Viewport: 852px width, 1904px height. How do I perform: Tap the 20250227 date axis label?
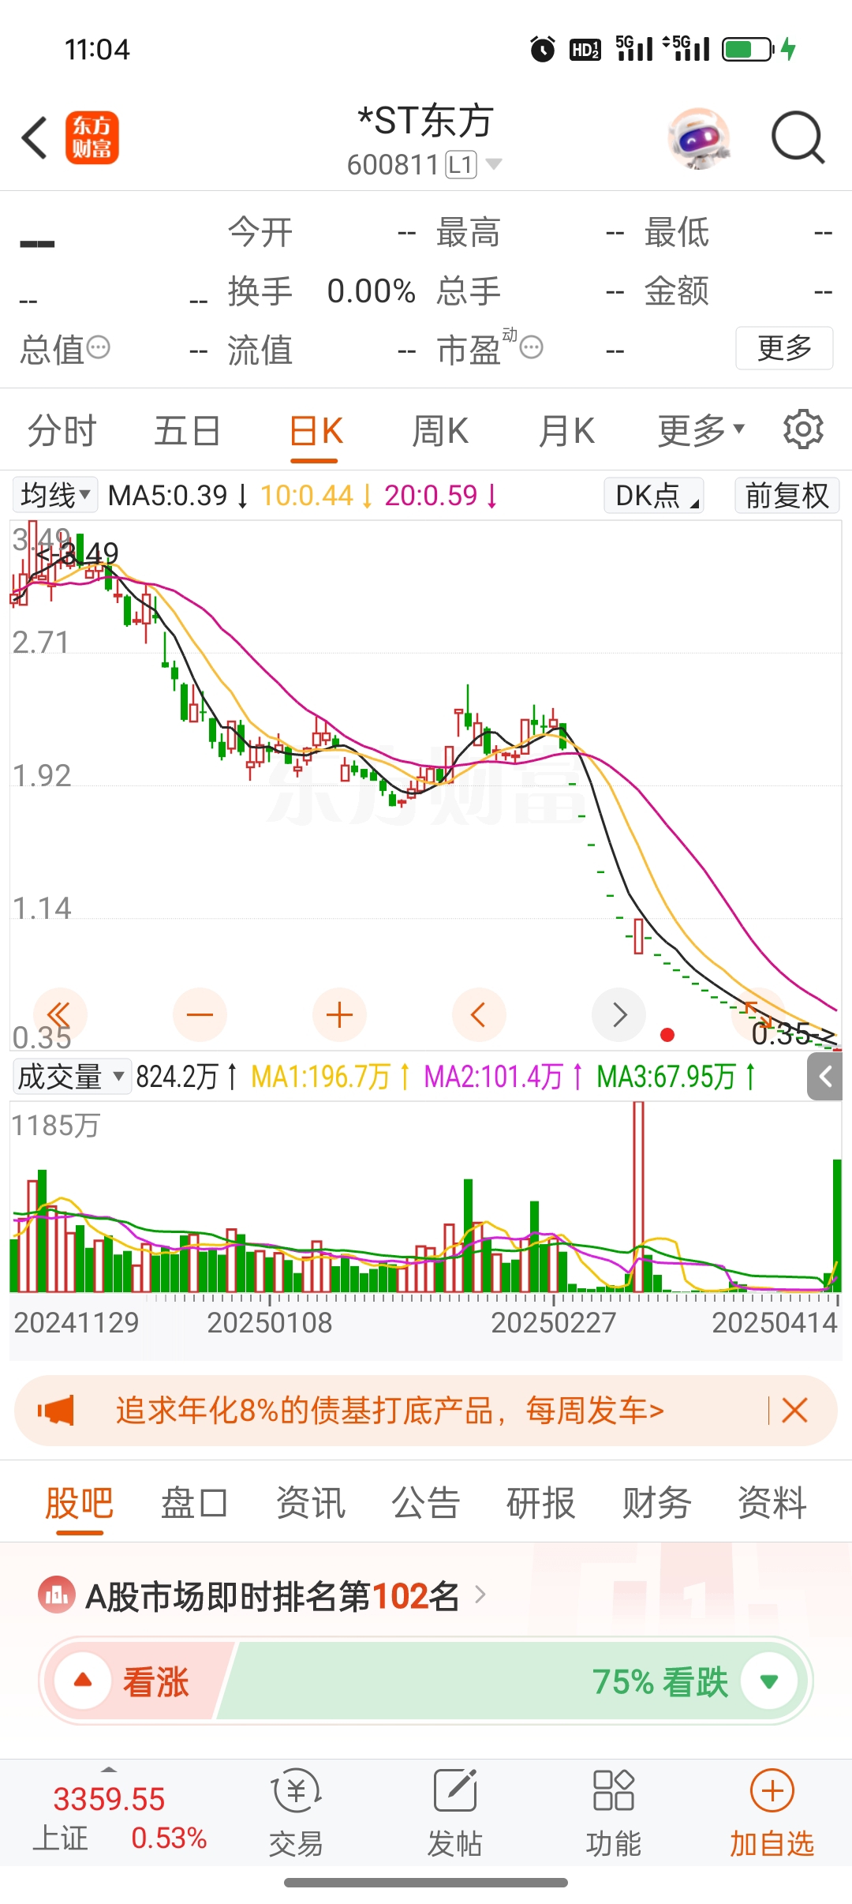[x=553, y=1322]
